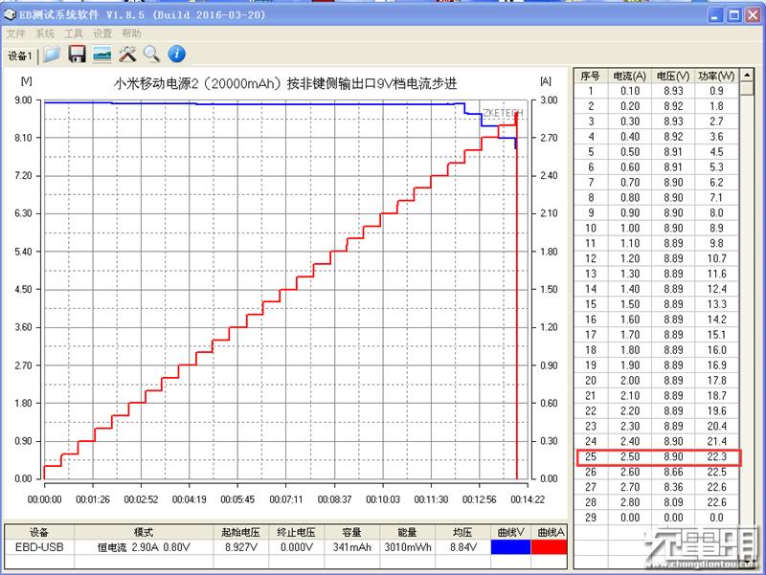Click power value 0.9 in row 1
The width and height of the screenshot is (766, 575).
(x=716, y=91)
